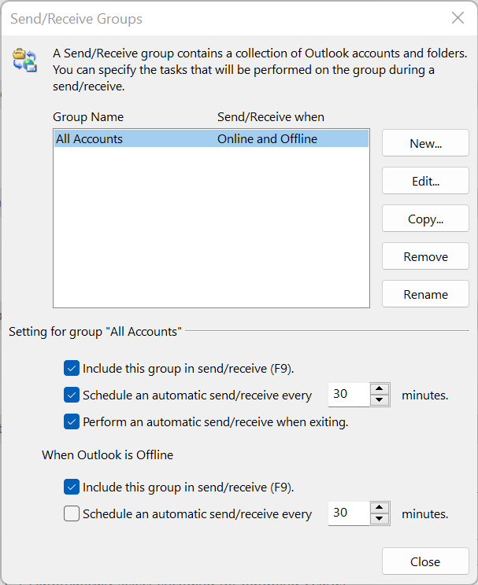
Task: Select the All Accounts group row
Action: pos(210,139)
